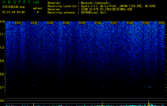Click the meteor count value 4
This screenshot has width=167, height=106.
38,12
